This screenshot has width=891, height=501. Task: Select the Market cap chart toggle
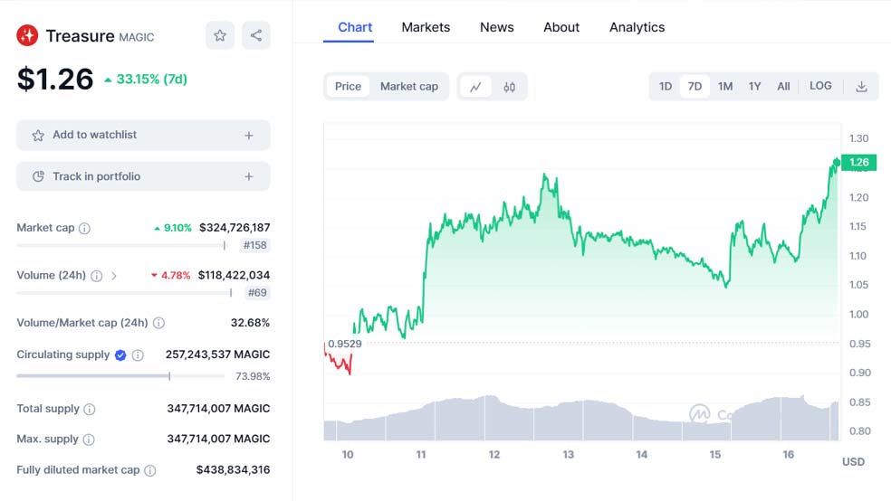coord(409,86)
